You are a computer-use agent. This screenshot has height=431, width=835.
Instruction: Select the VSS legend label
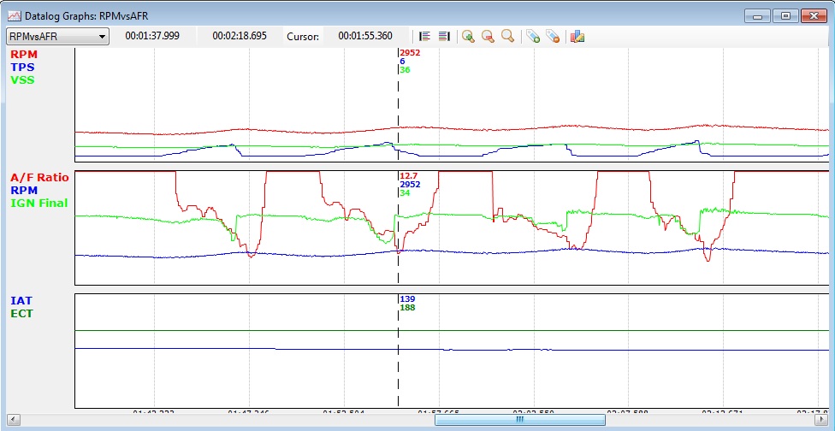pyautogui.click(x=22, y=80)
